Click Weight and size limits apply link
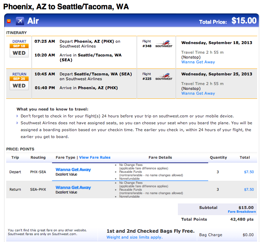The width and height of the screenshot is (263, 242). coord(134,237)
